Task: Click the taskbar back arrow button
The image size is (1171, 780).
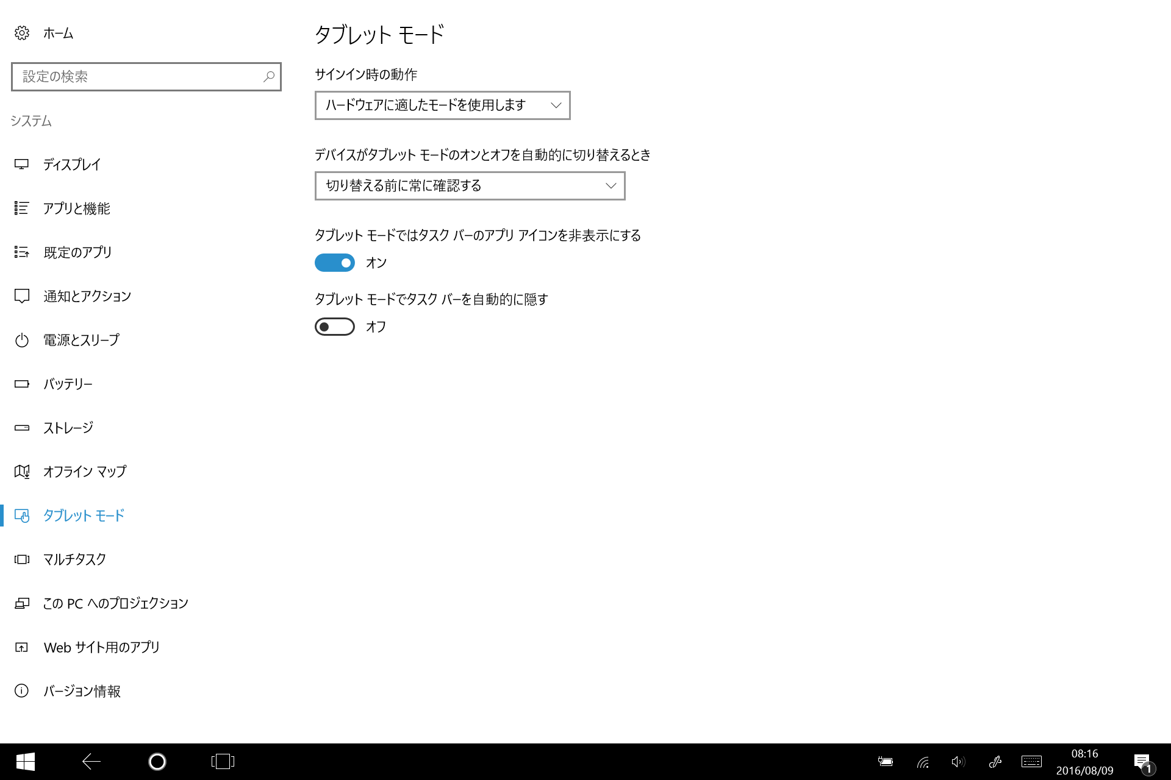Action: tap(91, 762)
